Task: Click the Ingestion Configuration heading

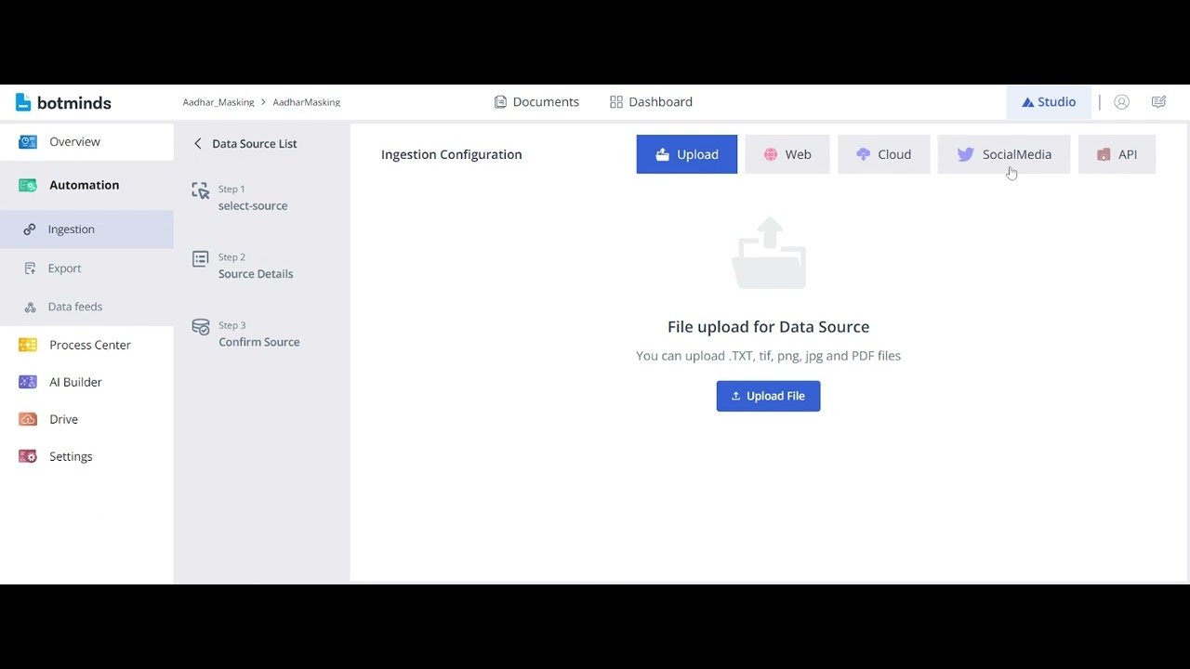Action: coord(452,155)
